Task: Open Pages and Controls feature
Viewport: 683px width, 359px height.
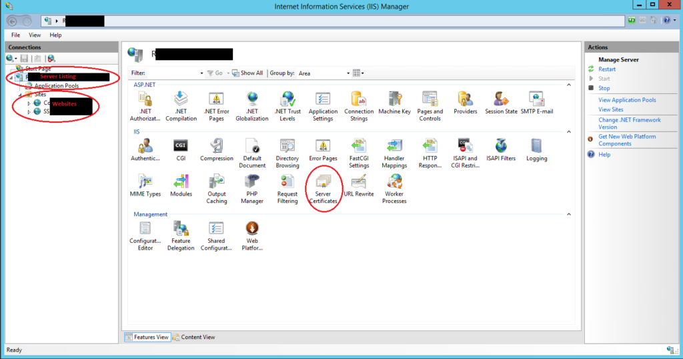Action: point(430,106)
